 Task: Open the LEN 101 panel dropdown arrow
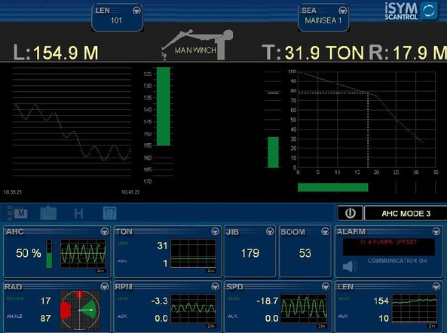click(136, 11)
